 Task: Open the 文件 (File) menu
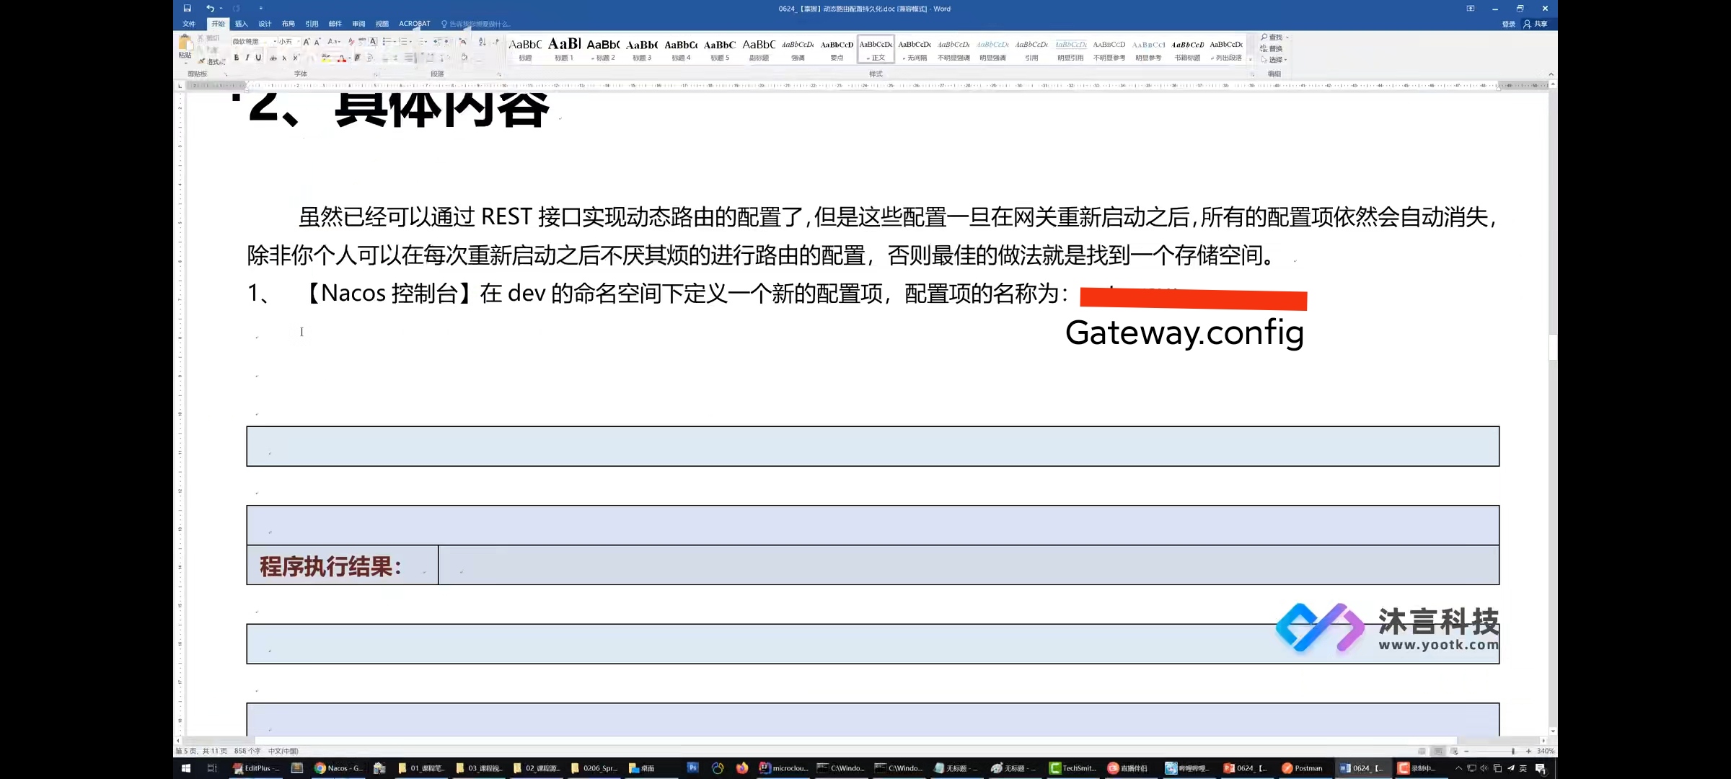click(x=189, y=24)
